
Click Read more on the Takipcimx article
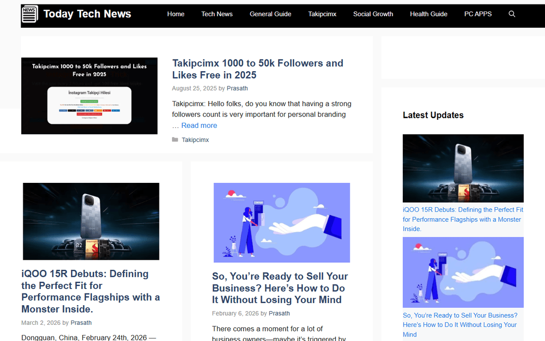point(199,125)
